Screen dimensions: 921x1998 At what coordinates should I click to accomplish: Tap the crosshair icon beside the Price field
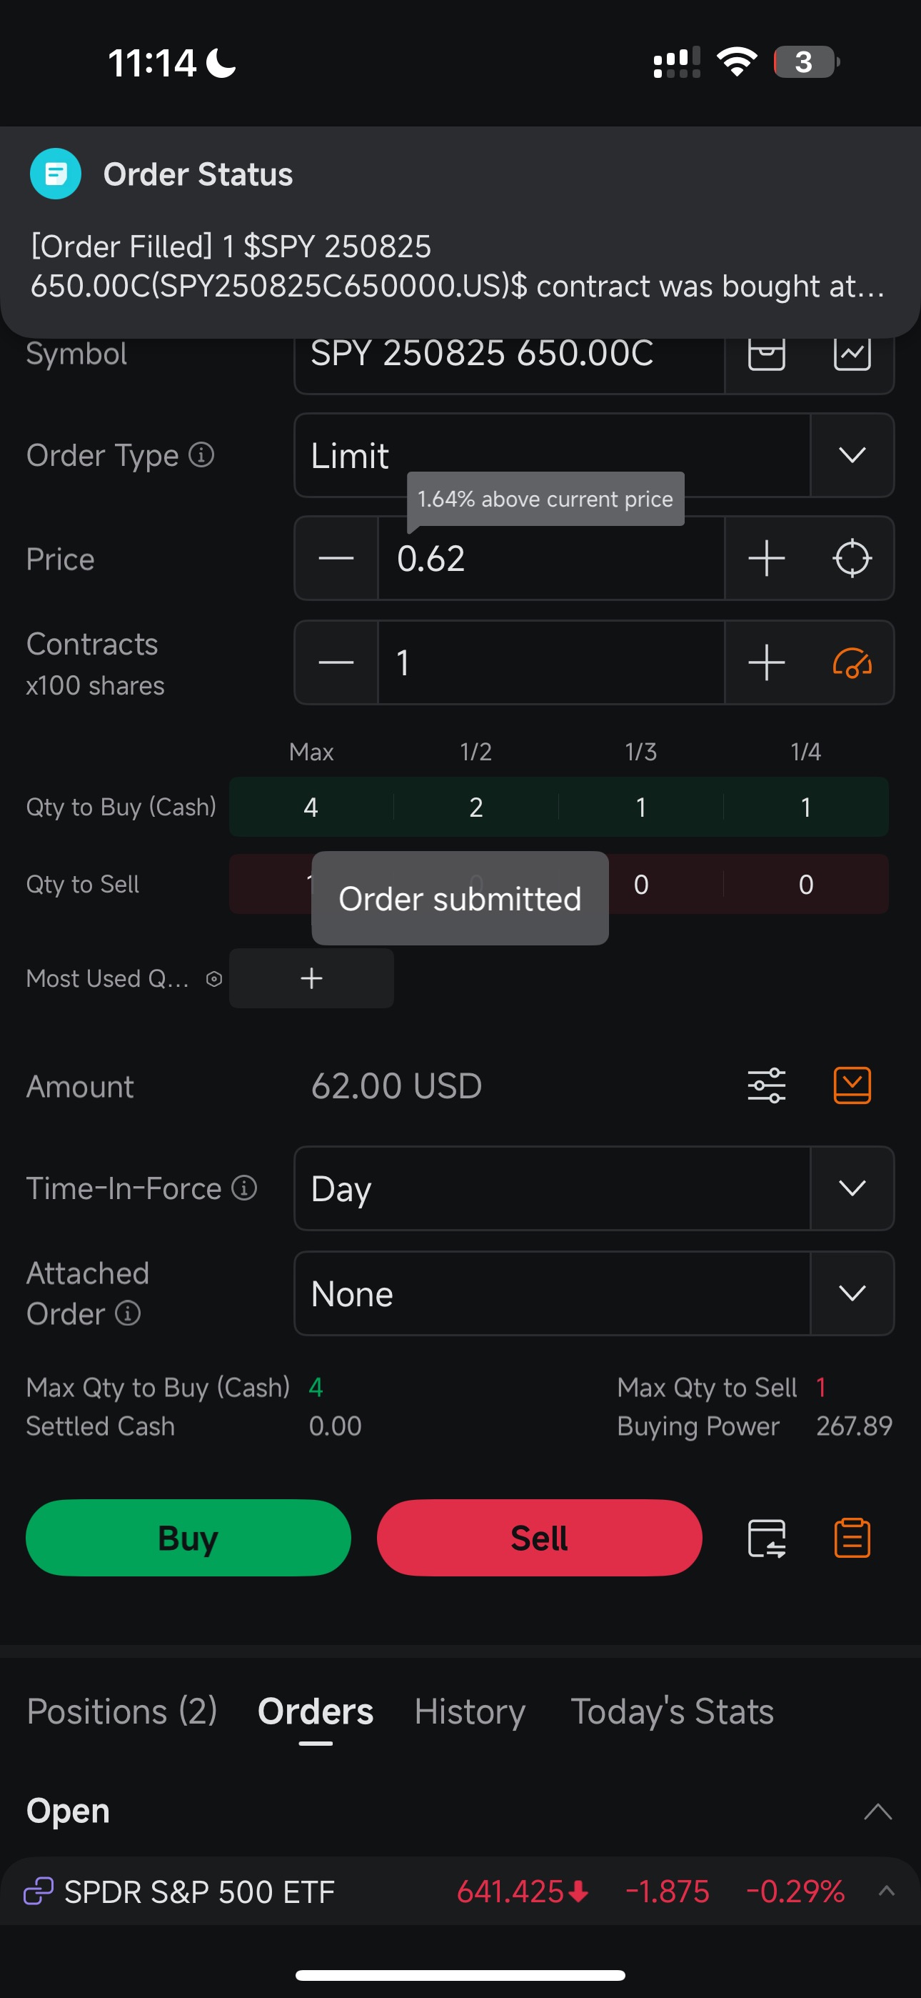pyautogui.click(x=851, y=558)
